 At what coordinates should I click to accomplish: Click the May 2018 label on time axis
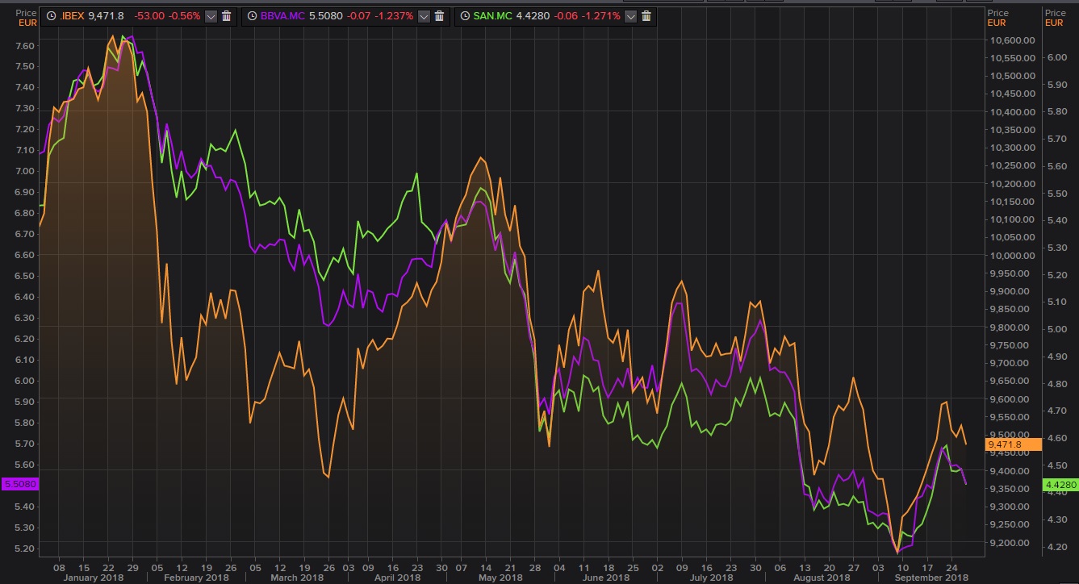500,578
